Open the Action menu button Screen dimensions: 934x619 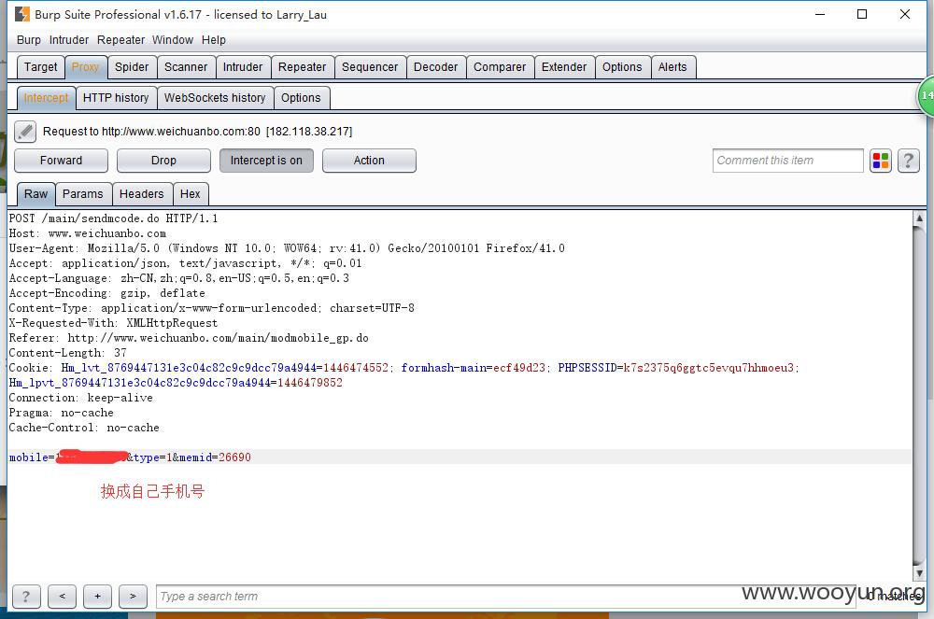point(369,161)
